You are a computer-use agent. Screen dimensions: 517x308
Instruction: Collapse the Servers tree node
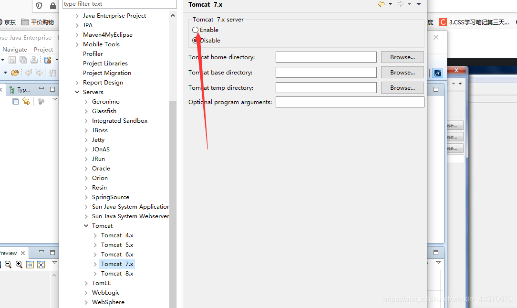pos(77,92)
